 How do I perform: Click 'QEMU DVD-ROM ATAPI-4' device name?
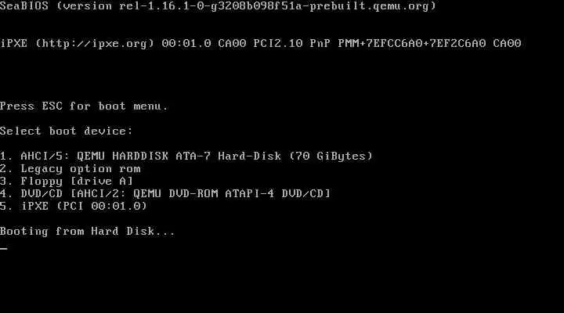coord(204,193)
